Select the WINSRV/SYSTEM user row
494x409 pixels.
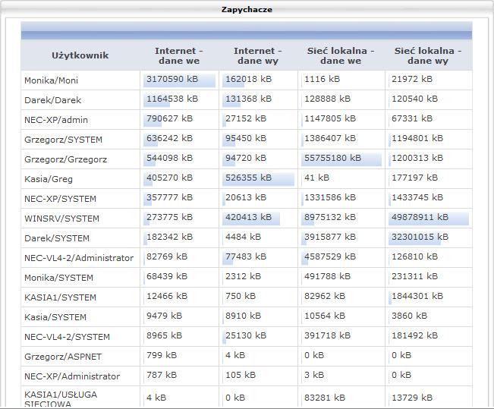247,219
